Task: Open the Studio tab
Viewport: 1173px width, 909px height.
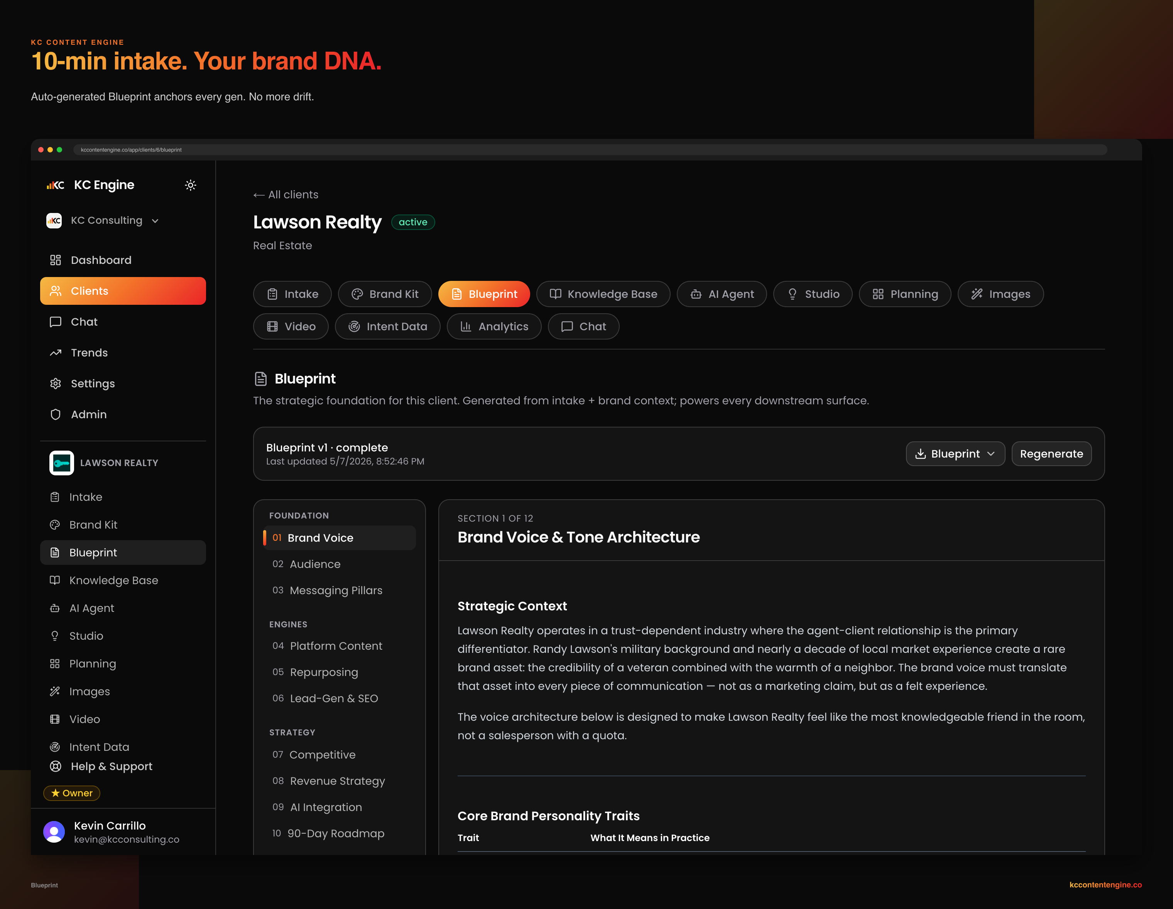Action: click(813, 294)
